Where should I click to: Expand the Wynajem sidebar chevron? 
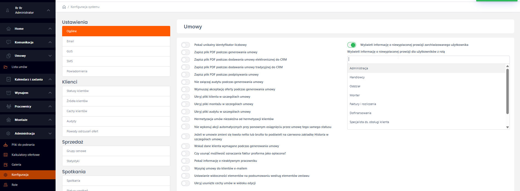[x=50, y=93]
